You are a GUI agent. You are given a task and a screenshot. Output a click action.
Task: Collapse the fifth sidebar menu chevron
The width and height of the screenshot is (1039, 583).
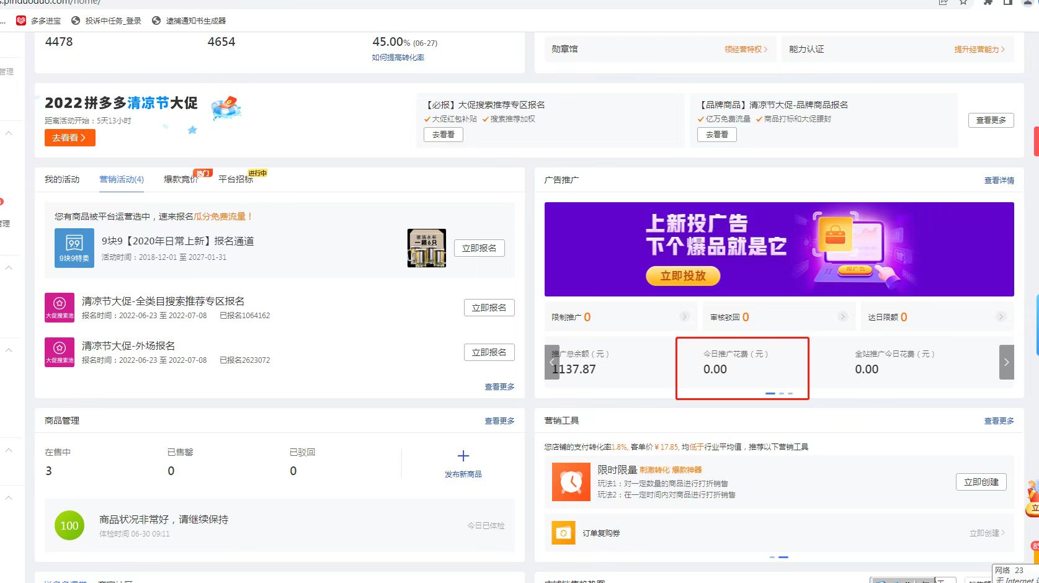(x=9, y=497)
